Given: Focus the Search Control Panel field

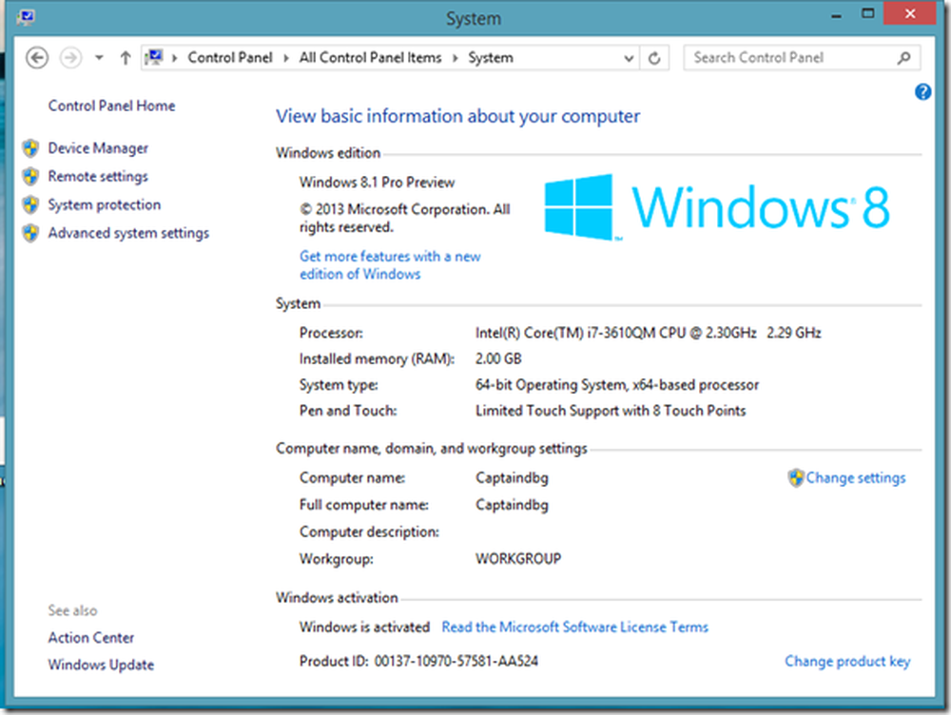Looking at the screenshot, I should (x=802, y=58).
